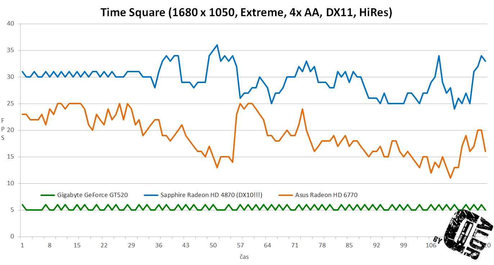Viewport: 494px width, 265px height.
Task: Click the y-axis value 10
Action: pos(10,183)
